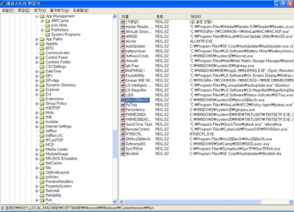Click the Persistence value icon
Image resolution: width=294 pixels, height=212 pixels.
[x=122, y=110]
